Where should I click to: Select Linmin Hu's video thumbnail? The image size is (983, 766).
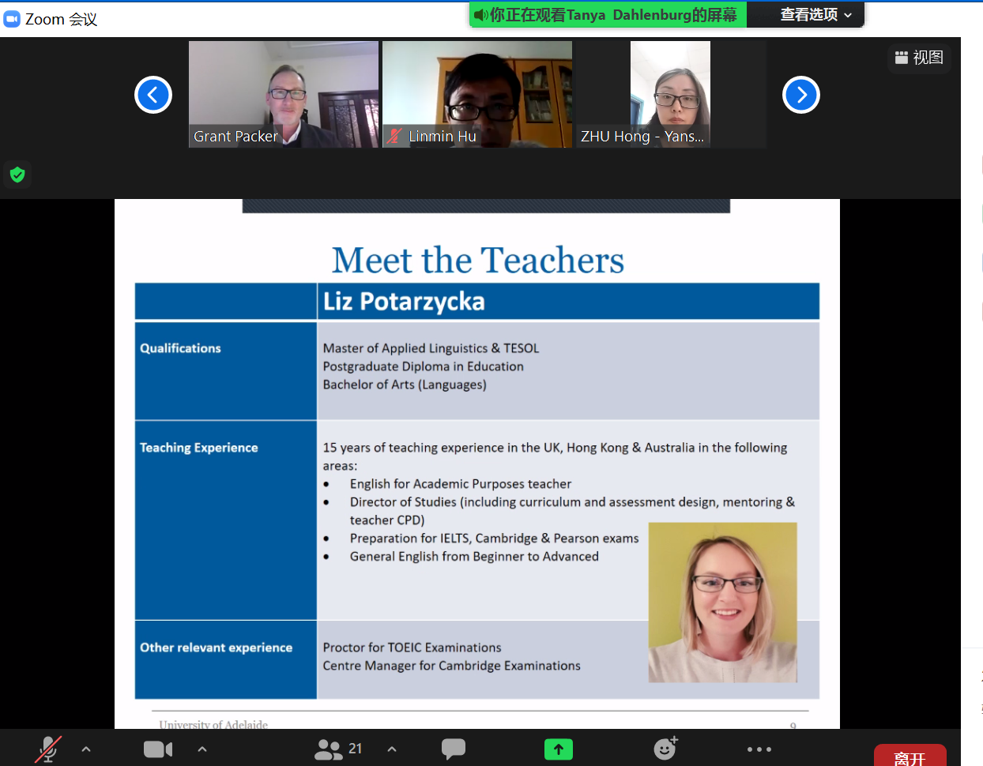(x=477, y=94)
